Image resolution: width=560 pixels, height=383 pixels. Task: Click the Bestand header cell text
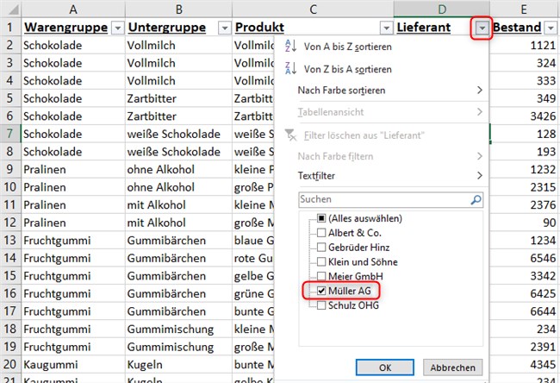(517, 28)
